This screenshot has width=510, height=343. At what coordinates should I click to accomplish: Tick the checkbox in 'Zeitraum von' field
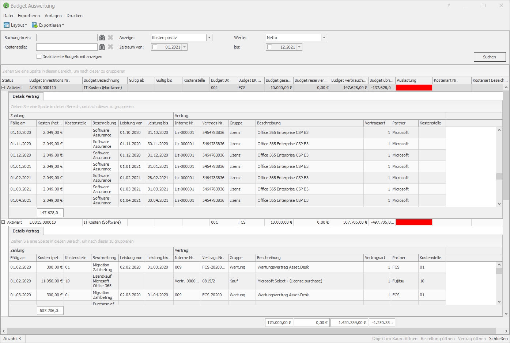tap(155, 47)
